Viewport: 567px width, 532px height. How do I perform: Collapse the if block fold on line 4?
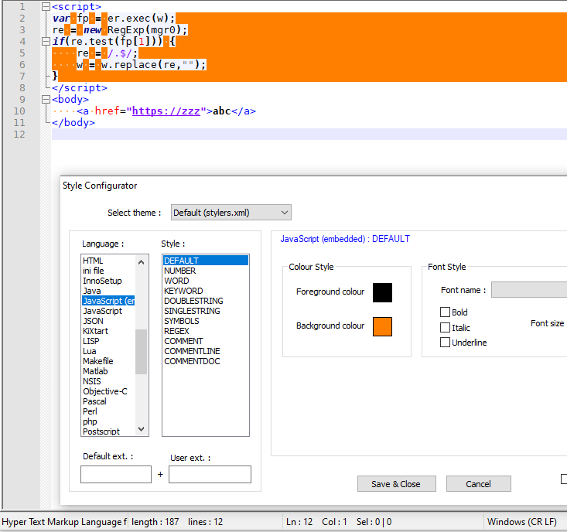tap(46, 42)
